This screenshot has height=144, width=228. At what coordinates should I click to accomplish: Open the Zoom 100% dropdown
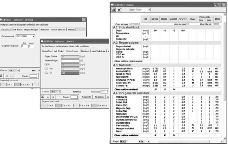tap(149, 10)
